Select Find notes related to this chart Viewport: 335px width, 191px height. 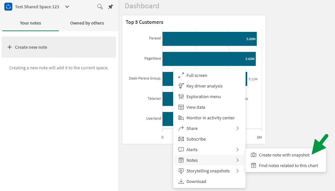(288, 166)
